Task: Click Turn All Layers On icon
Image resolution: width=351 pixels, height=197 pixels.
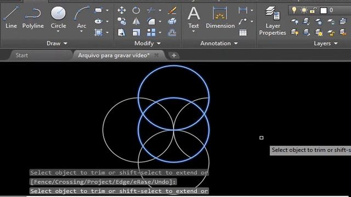Action: point(295,33)
